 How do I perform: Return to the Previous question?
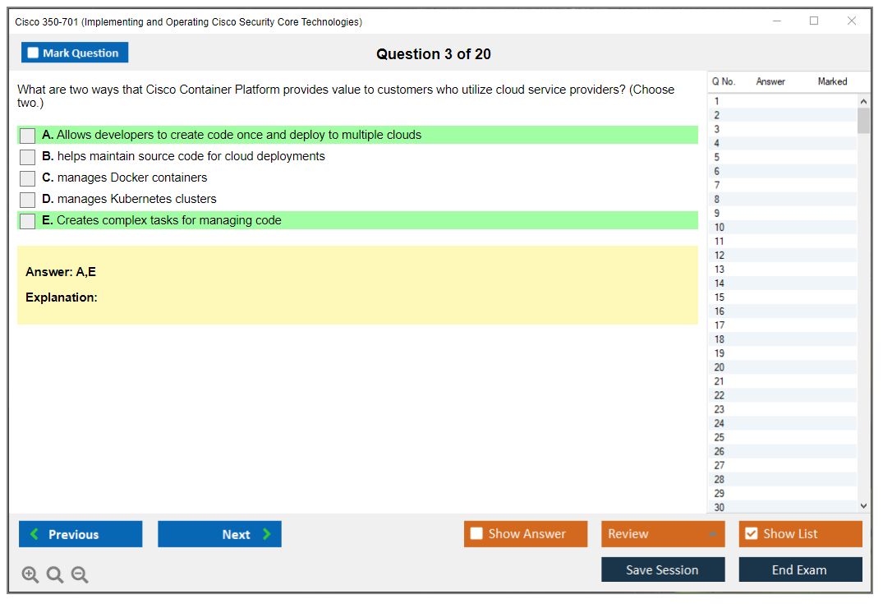coord(80,534)
